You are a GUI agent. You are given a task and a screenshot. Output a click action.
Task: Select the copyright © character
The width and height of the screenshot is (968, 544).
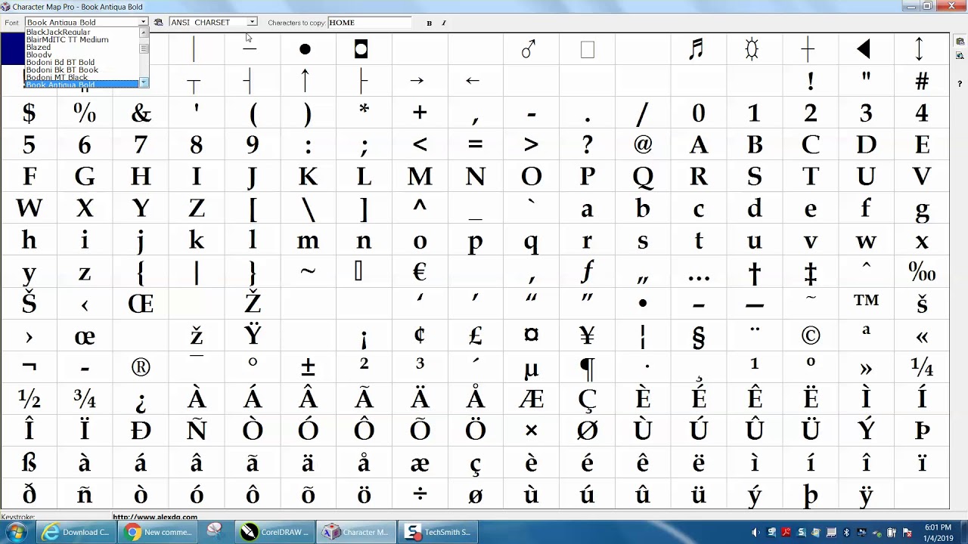(x=810, y=335)
